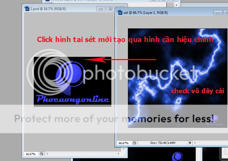The width and height of the screenshot is (228, 161).
Task: Open the status bar menu arrow after Doc info
Action: click(190, 143)
